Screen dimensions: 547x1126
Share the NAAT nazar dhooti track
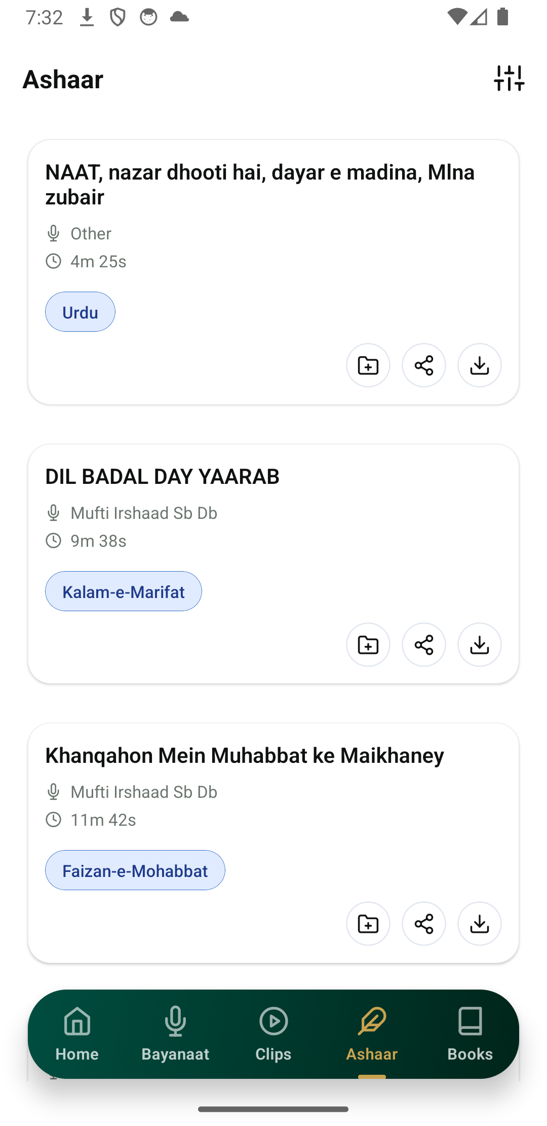pyautogui.click(x=424, y=365)
